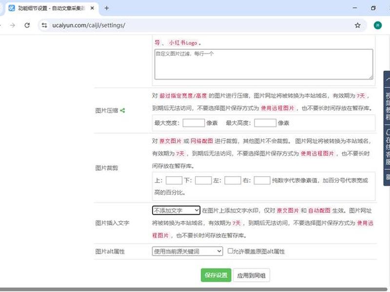The image size is (390, 292).
Task: Click the red 自动配图 text
Action: [x=319, y=211]
